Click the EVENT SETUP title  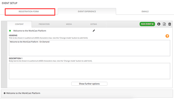point(10,3)
